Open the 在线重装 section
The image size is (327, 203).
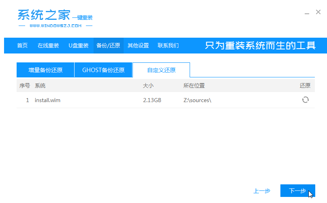point(48,45)
